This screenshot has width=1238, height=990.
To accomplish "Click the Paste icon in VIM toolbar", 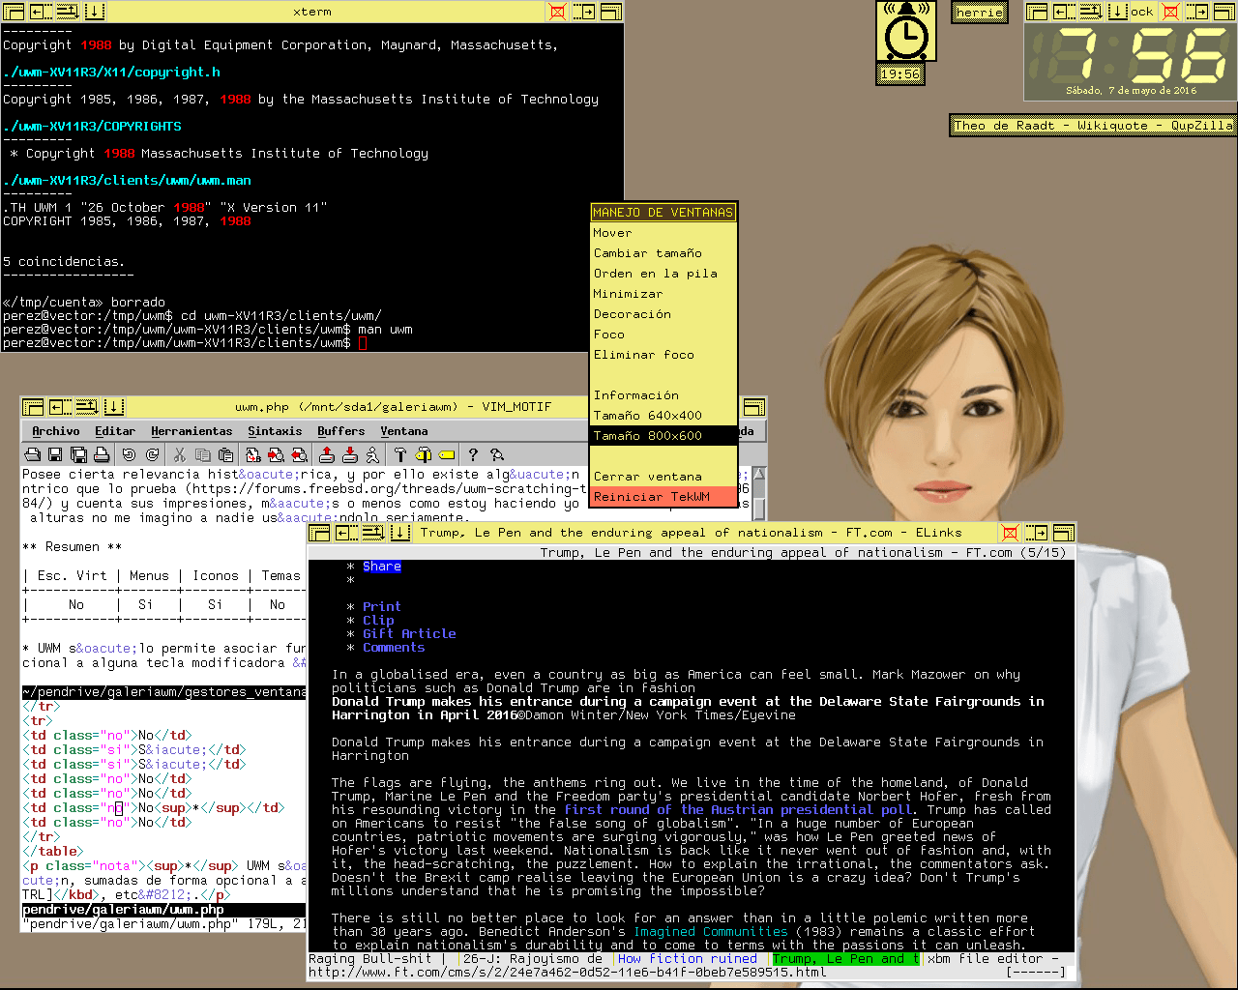I will pos(225,454).
